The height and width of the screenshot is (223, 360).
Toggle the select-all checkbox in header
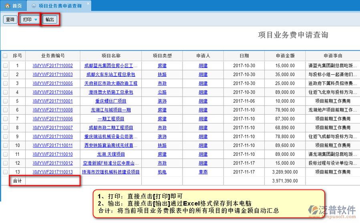point(5,56)
